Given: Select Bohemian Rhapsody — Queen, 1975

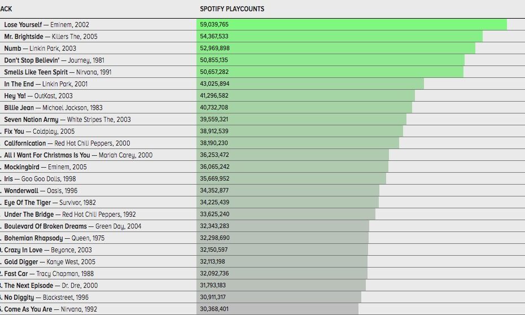Looking at the screenshot, I should tap(54, 238).
